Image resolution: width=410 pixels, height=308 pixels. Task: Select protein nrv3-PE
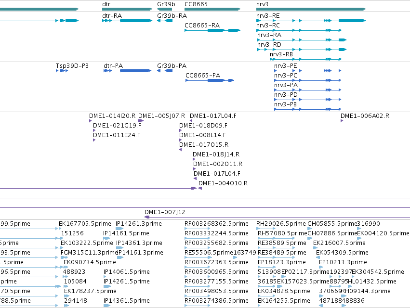(x=285, y=66)
